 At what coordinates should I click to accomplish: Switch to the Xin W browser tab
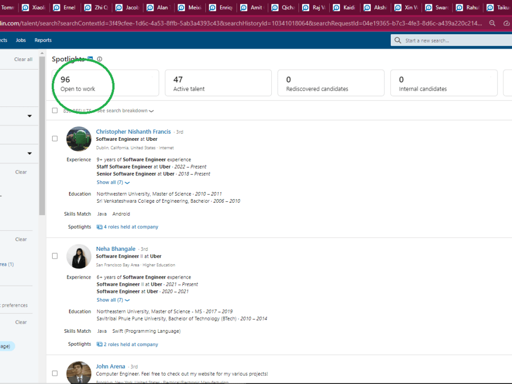tap(407, 7)
